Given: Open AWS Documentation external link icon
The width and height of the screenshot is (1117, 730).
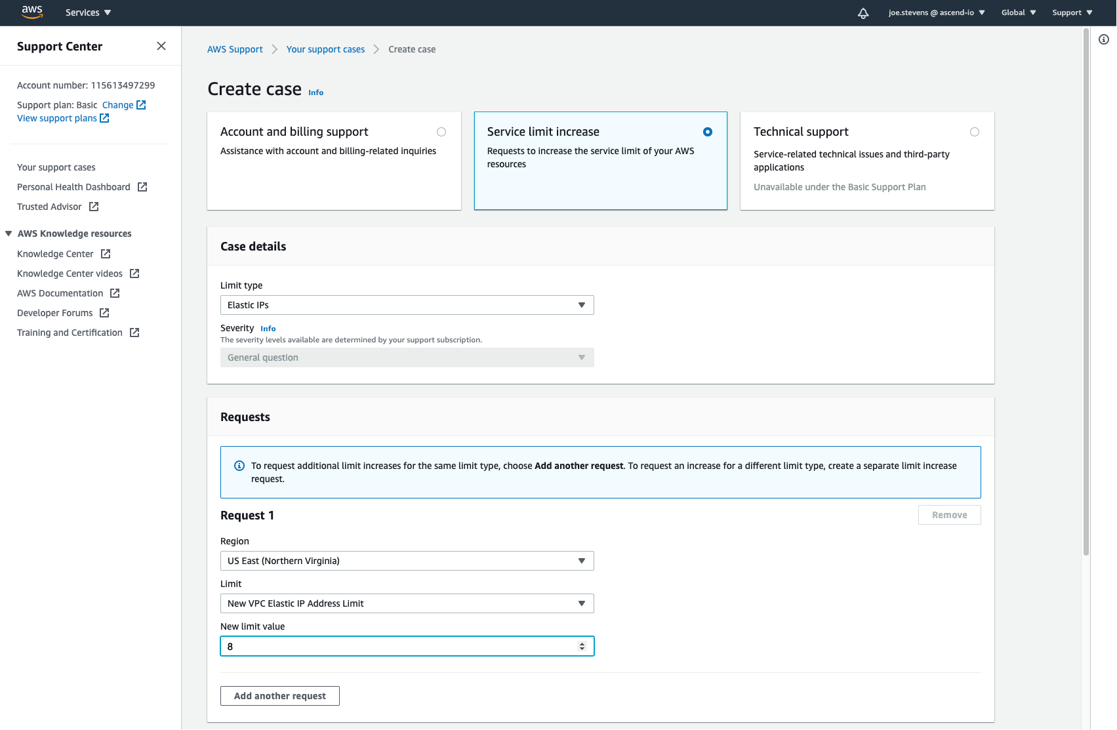Looking at the screenshot, I should click(x=115, y=293).
